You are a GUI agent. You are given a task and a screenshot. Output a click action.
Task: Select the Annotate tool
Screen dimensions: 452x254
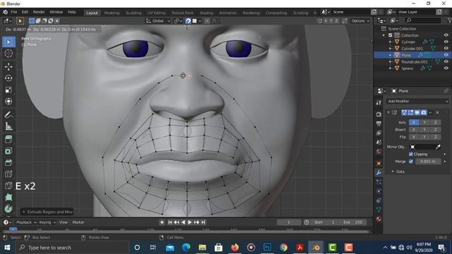(x=8, y=114)
